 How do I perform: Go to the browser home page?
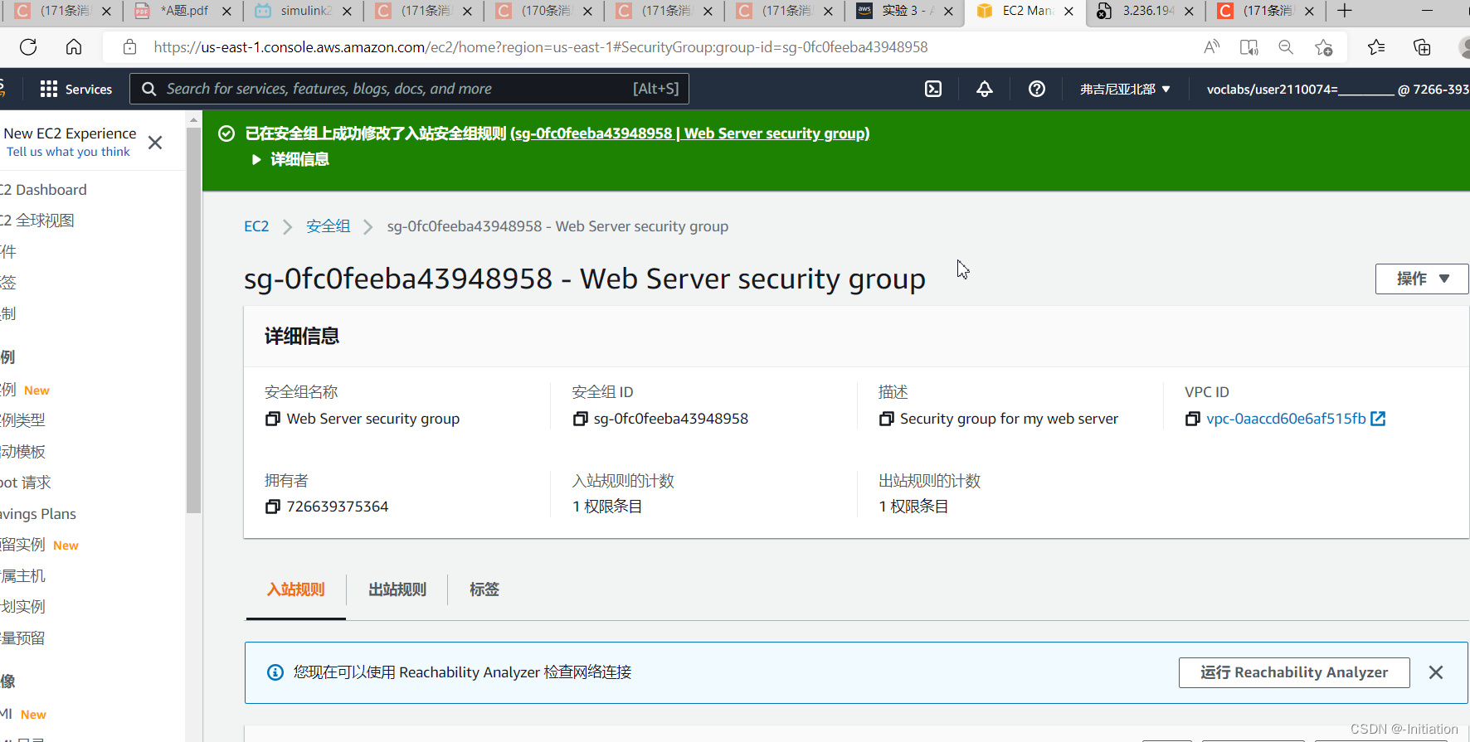tap(74, 47)
